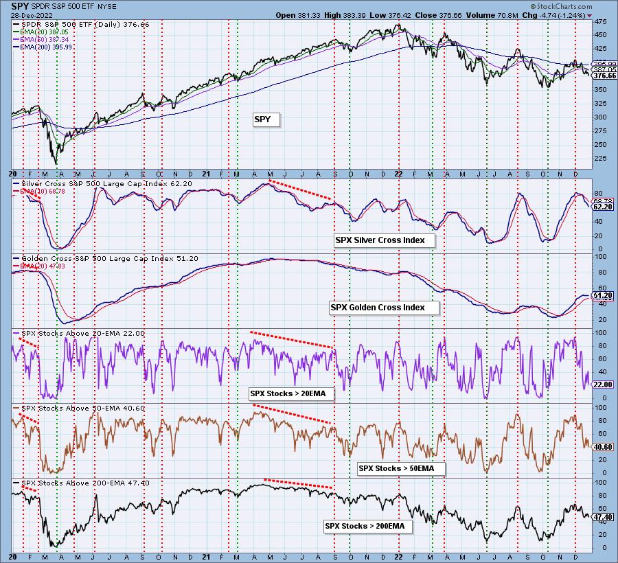The width and height of the screenshot is (618, 563).
Task: Click the Silver Cross S&P 500 legend text
Action: [x=102, y=183]
